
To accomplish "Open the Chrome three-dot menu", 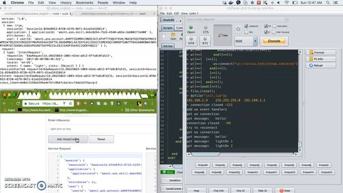I will coord(152,103).
